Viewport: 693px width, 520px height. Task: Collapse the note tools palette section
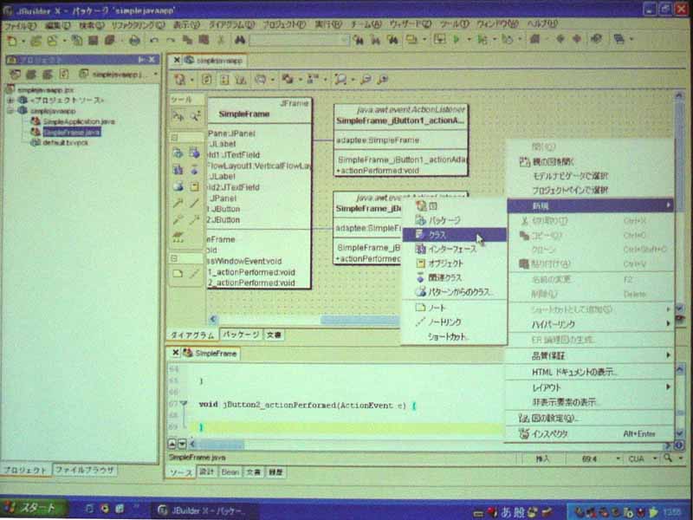point(174,258)
